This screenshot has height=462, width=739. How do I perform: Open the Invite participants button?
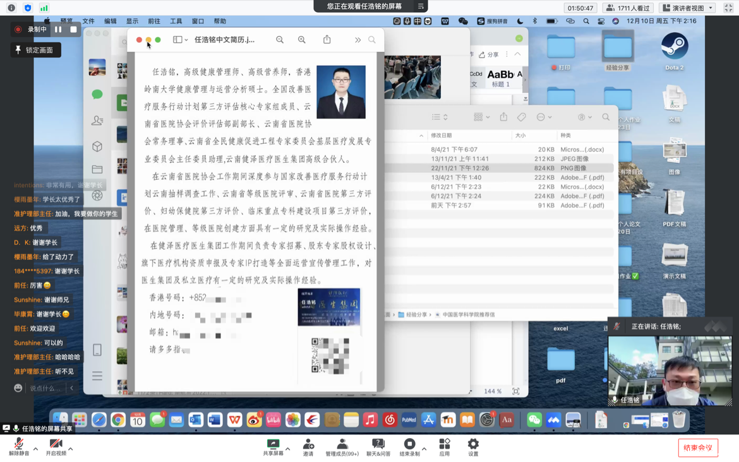point(308,447)
